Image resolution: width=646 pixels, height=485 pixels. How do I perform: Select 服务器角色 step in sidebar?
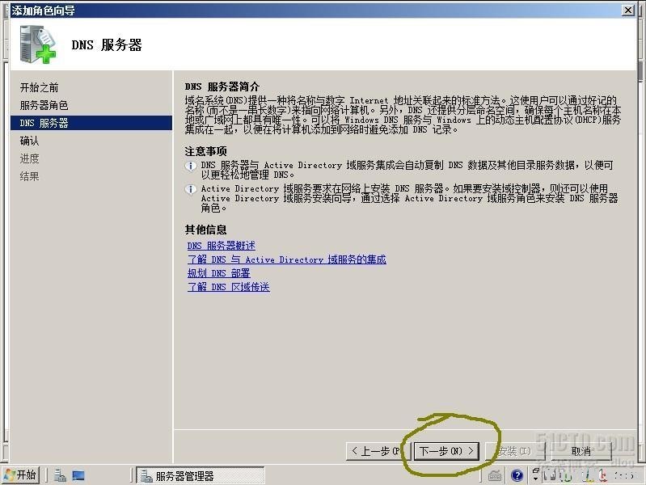(x=44, y=105)
